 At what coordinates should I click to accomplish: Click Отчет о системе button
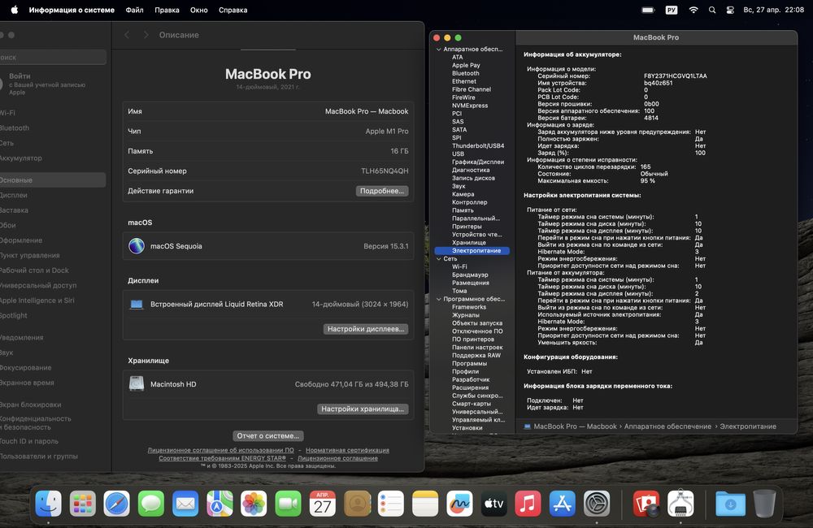268,435
